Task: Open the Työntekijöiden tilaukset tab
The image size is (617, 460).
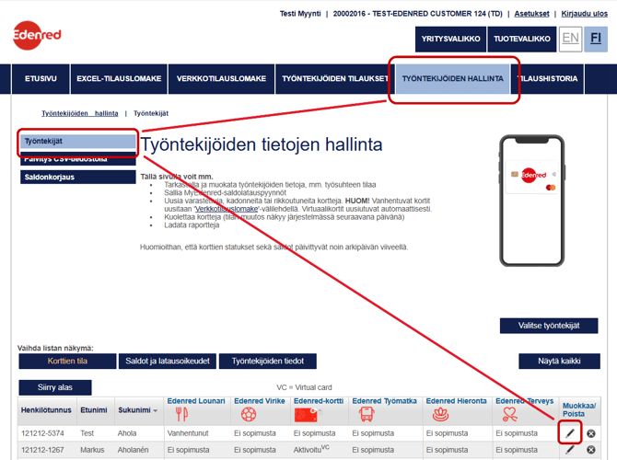Action: click(335, 79)
